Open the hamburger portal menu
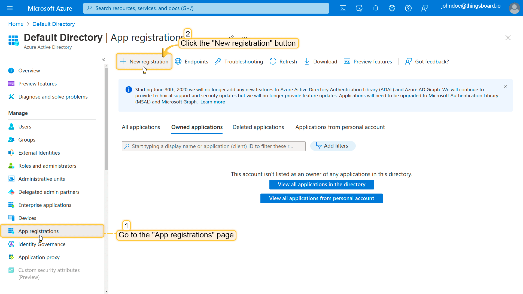523x294 pixels. coord(10,8)
